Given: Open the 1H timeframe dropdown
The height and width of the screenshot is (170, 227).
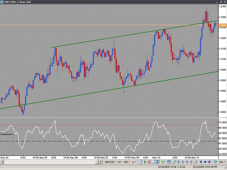Looking at the screenshot, I should (x=120, y=162).
